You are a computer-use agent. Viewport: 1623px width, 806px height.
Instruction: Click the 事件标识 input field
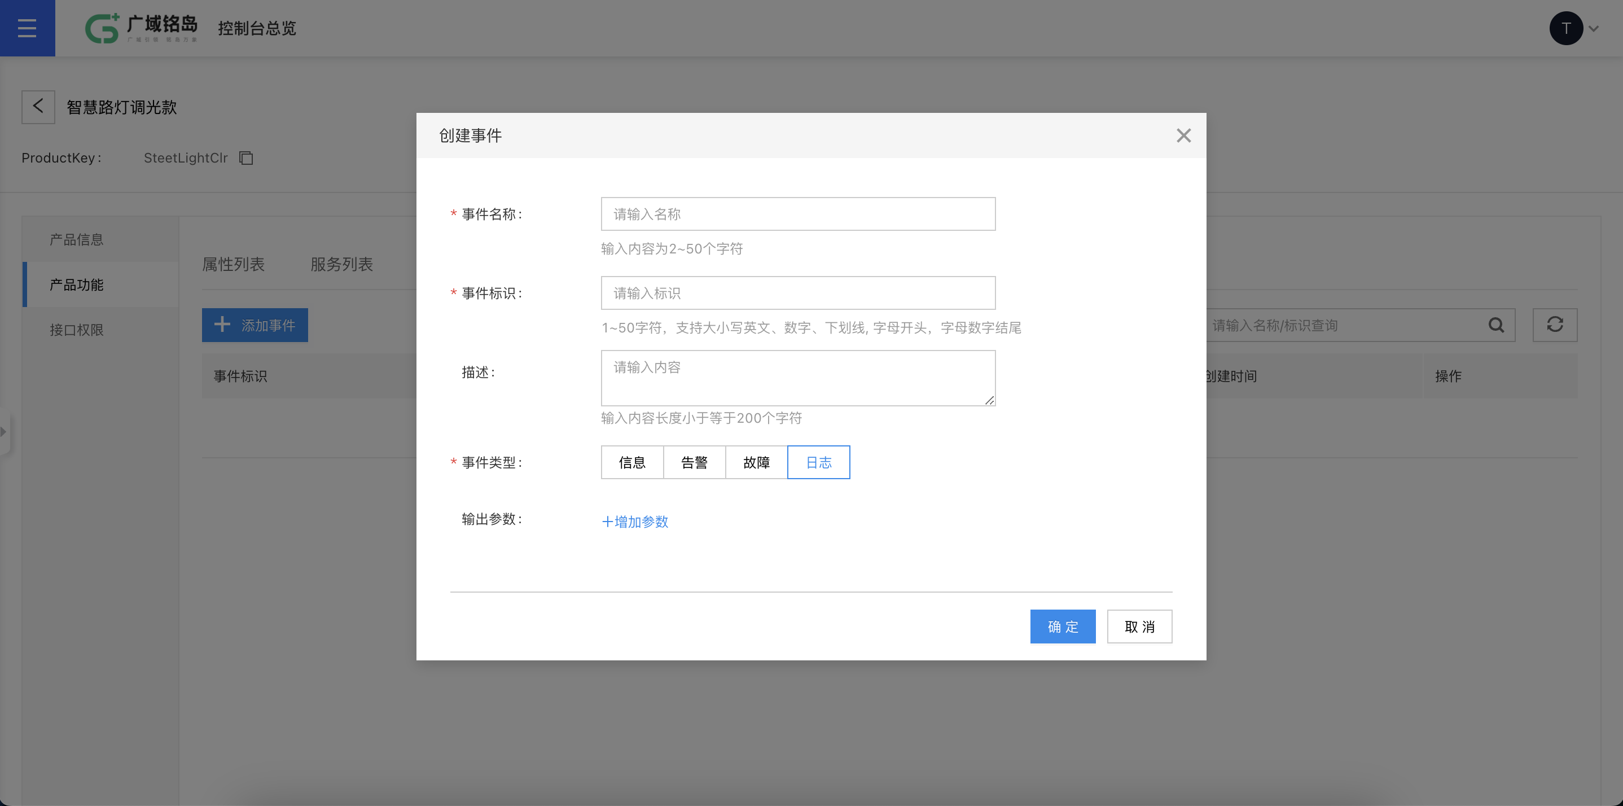tap(797, 293)
